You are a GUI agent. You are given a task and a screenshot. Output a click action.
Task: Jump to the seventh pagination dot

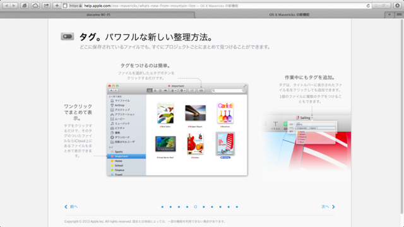point(212,207)
